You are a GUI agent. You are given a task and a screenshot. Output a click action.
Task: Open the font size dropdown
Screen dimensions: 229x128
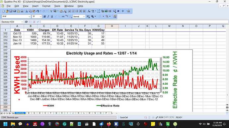pyautogui.click(x=40, y=17)
